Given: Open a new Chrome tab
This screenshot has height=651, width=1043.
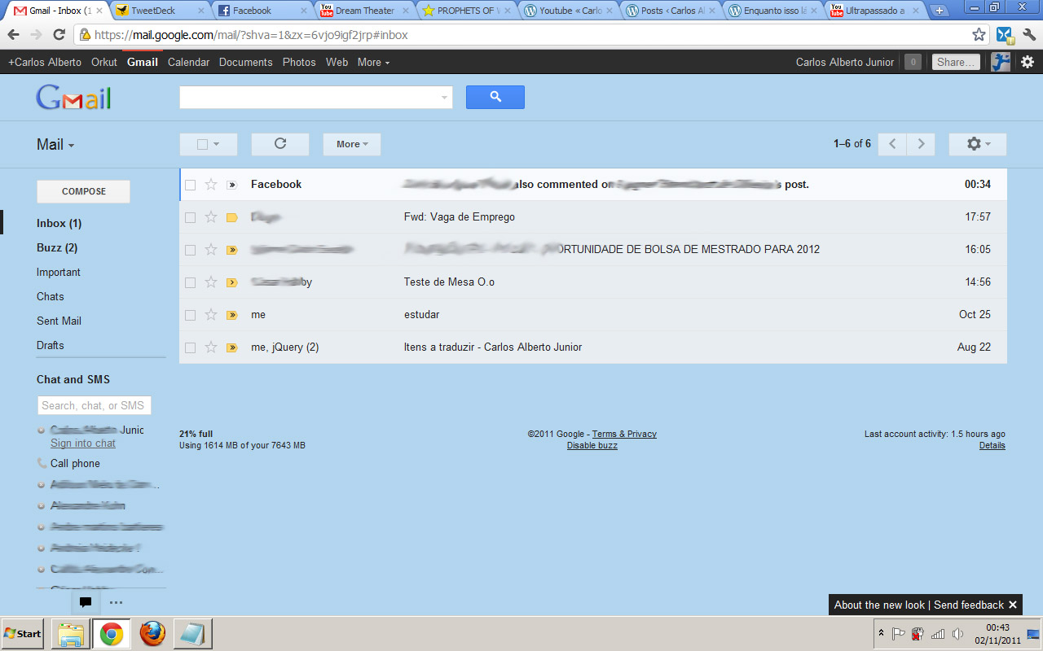Looking at the screenshot, I should tap(940, 11).
